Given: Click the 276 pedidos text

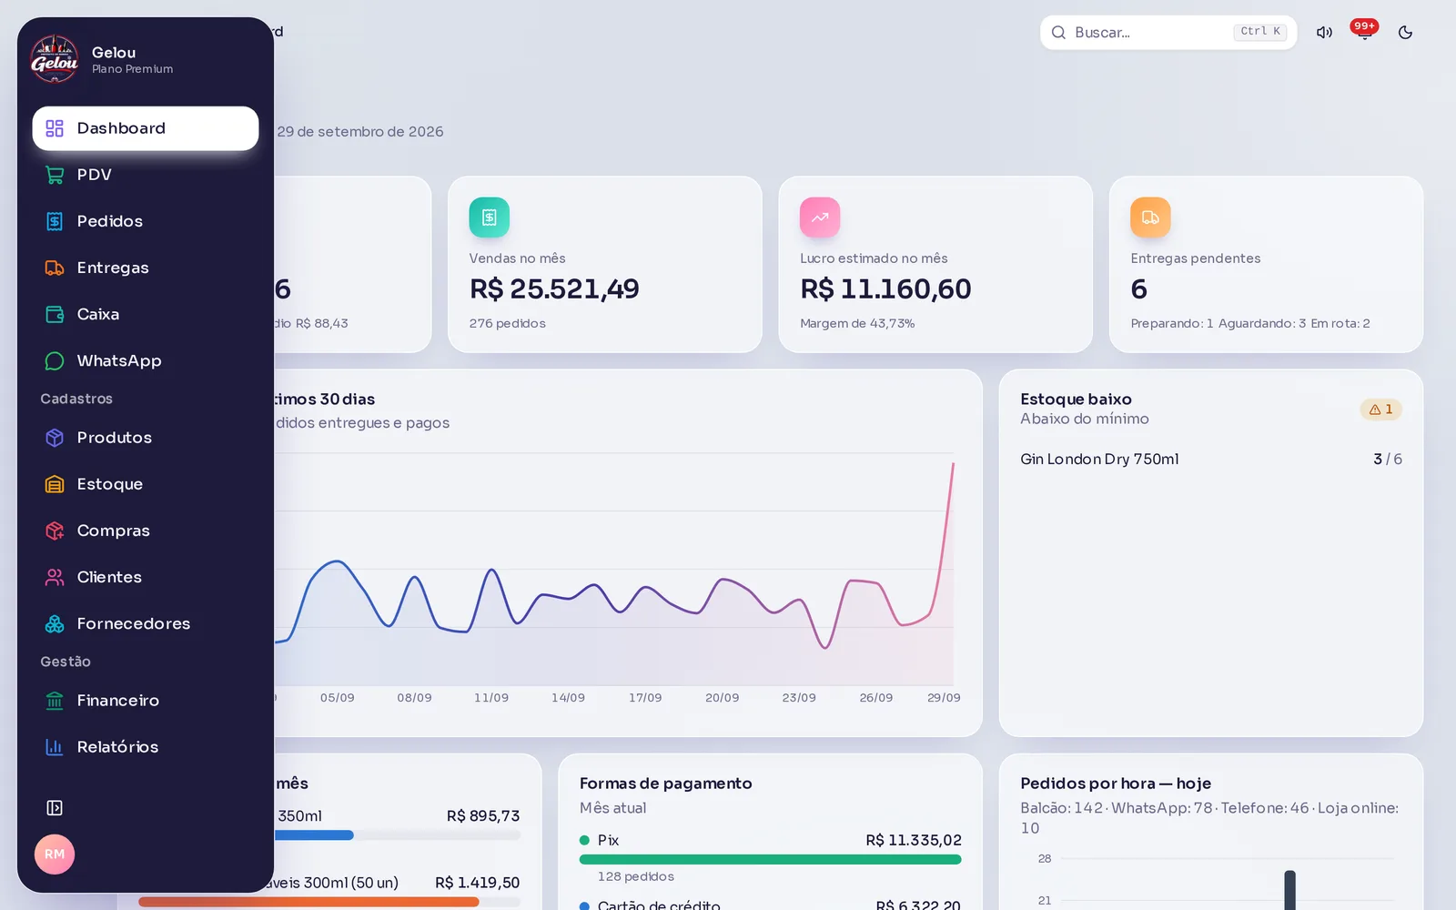Looking at the screenshot, I should click(x=508, y=323).
